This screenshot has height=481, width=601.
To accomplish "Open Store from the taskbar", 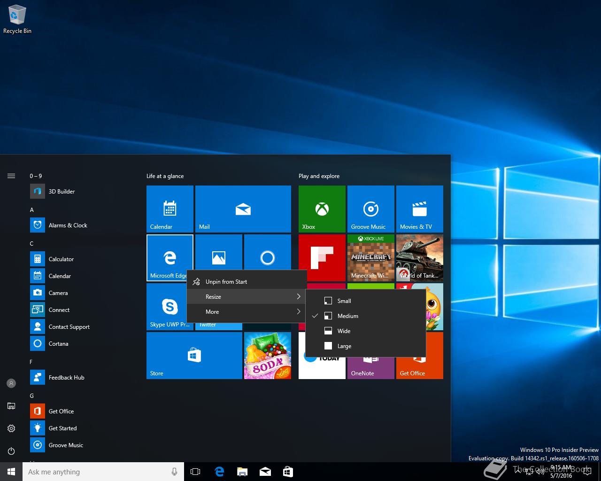I will point(288,472).
